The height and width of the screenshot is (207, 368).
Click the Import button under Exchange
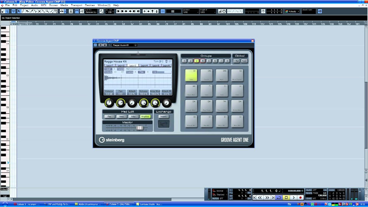pyautogui.click(x=163, y=116)
